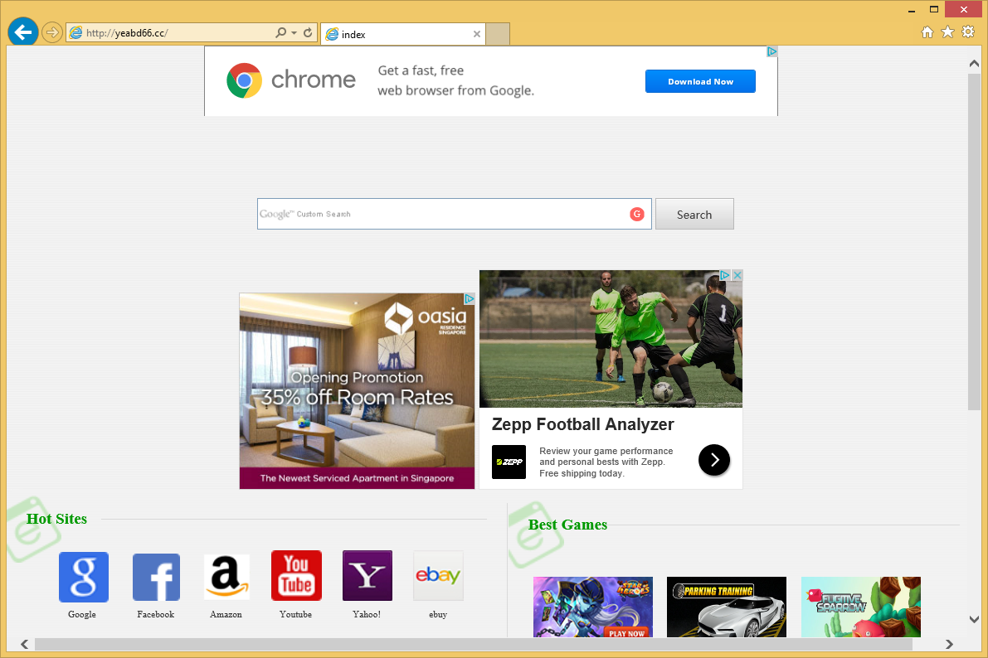The image size is (988, 658).
Task: Click vertical scrollbar up arrow
Action: point(974,64)
